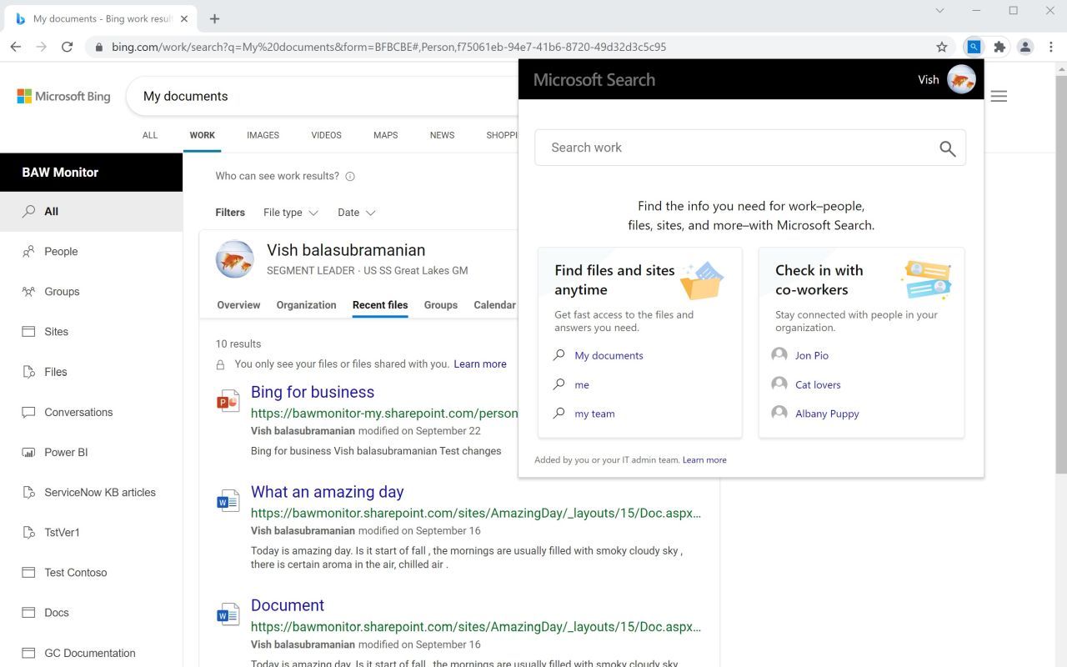Click the browser address bar URL
Viewport: 1067px width, 667px height.
pyautogui.click(x=388, y=47)
